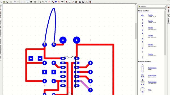This screenshot has width=170, height=95.
Task: Select the preset potentiometer thumbnail
Action: click(x=142, y=68)
